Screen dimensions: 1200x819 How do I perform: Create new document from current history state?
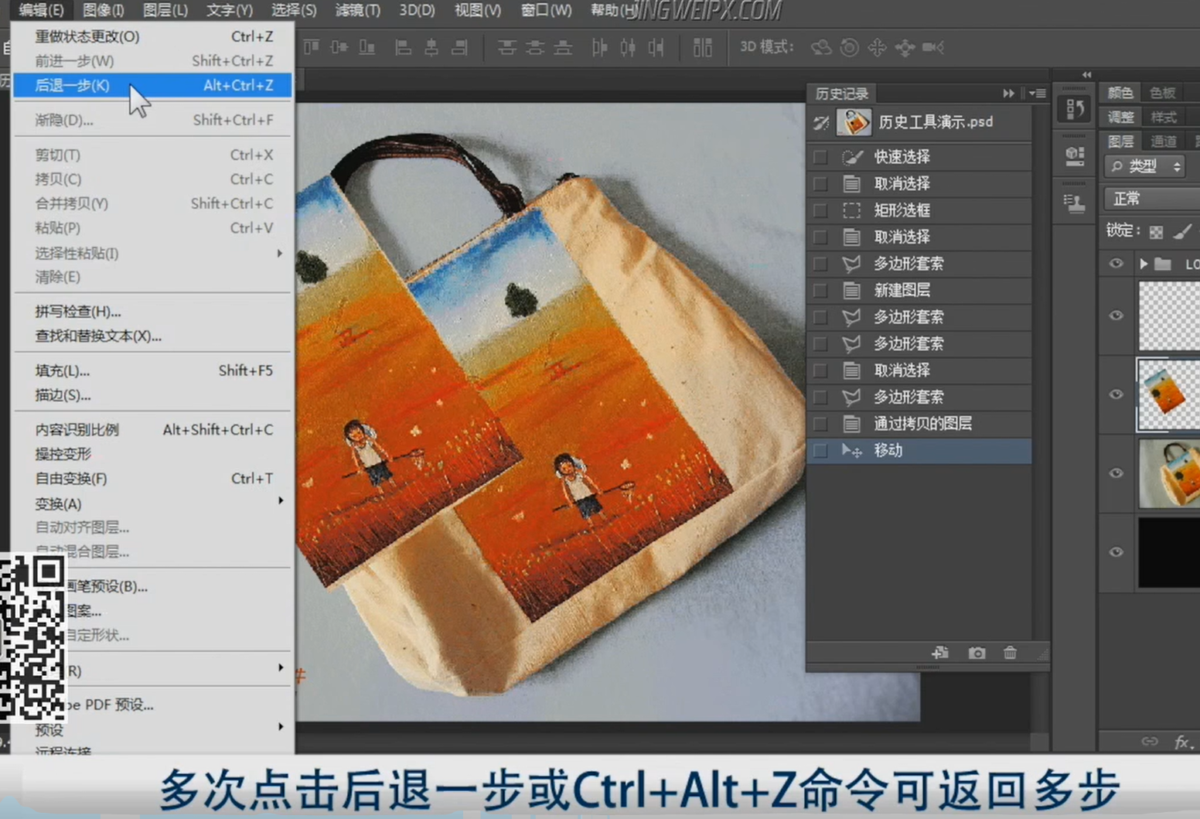(940, 653)
